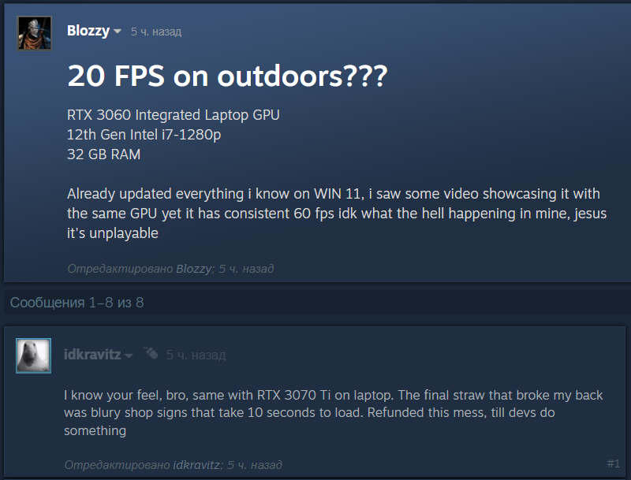
Task: Open the Blozzy username link
Action: (x=88, y=31)
